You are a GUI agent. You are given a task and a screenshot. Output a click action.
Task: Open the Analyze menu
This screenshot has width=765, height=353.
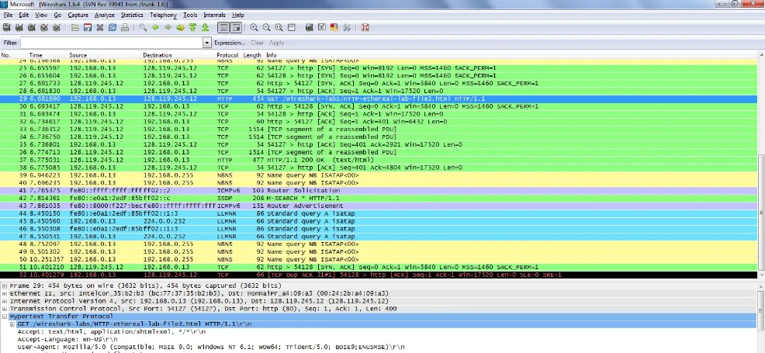coord(105,15)
